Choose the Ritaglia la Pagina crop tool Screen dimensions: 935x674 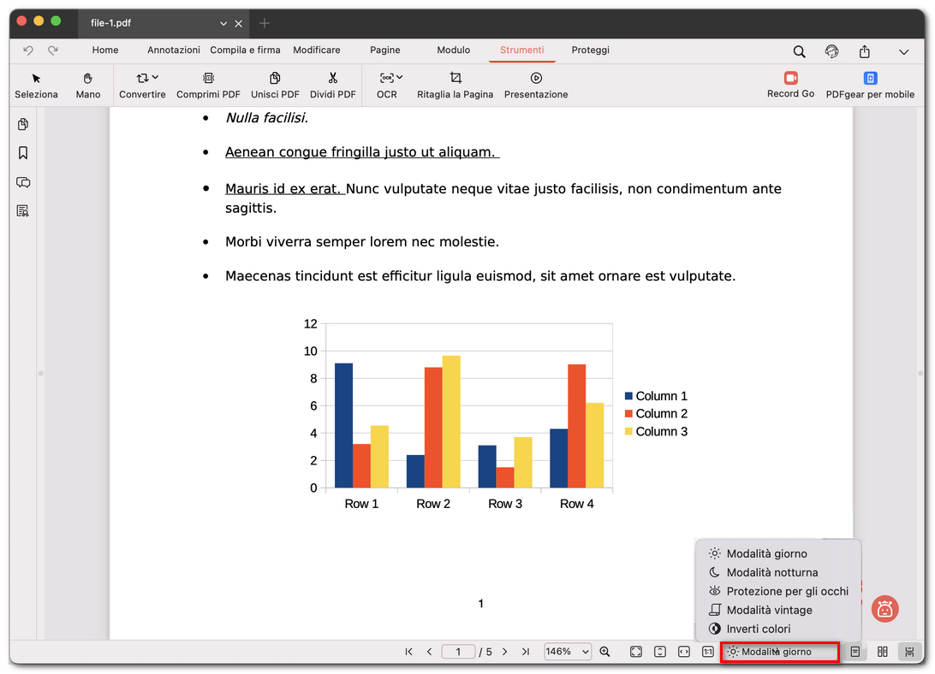[455, 78]
